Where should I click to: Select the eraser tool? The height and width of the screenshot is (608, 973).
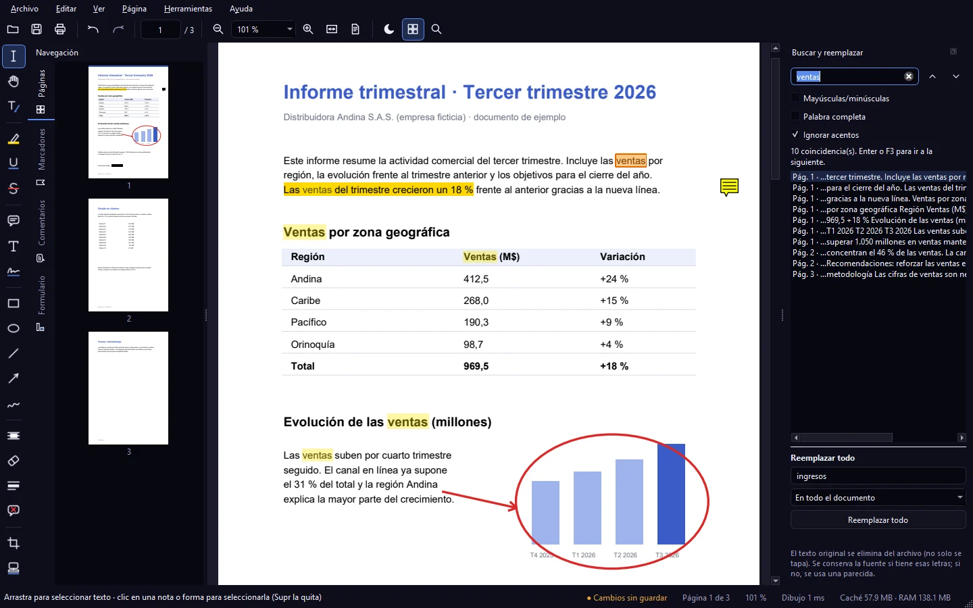tap(14, 461)
